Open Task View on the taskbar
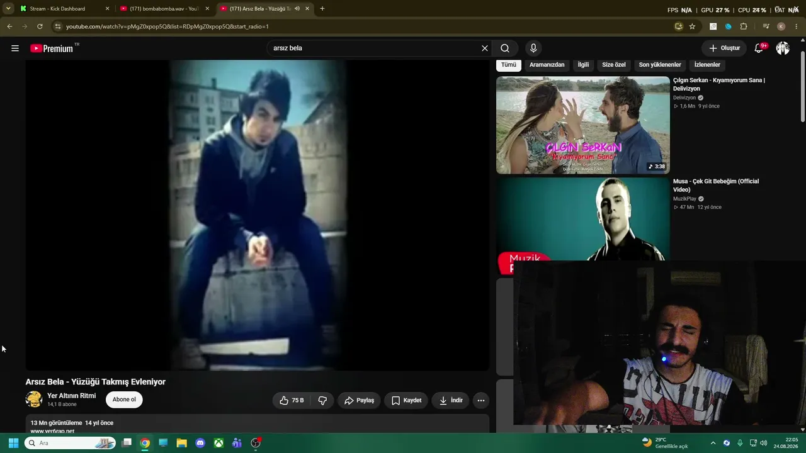 [x=127, y=443]
